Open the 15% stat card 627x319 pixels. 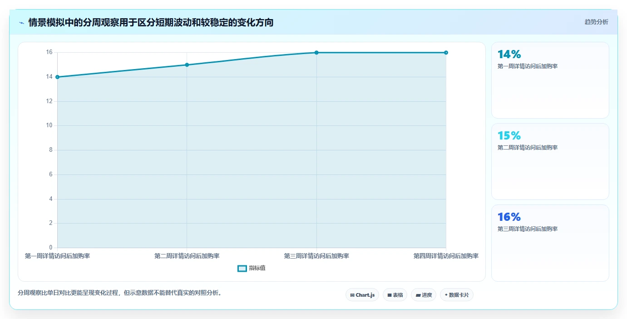pos(550,161)
